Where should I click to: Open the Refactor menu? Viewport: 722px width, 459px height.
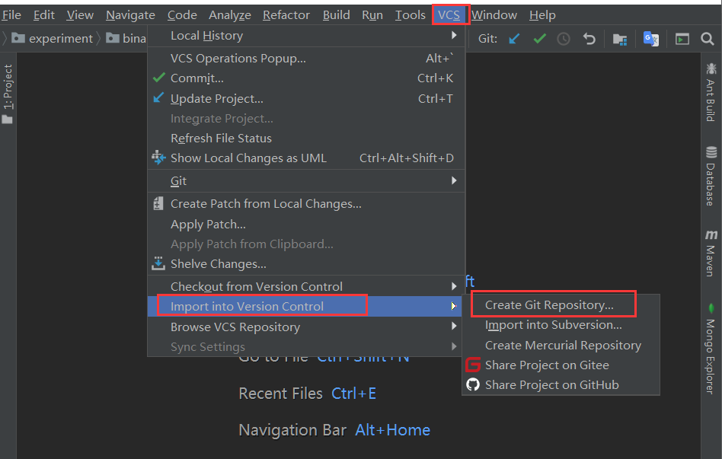click(x=286, y=15)
